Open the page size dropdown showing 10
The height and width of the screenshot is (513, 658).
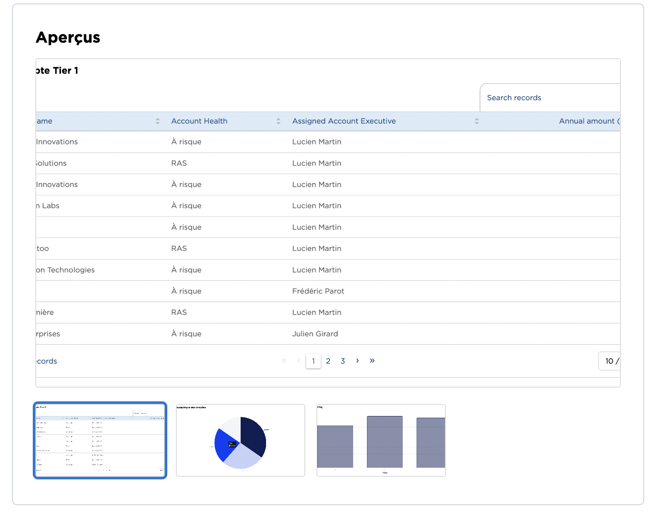pos(610,361)
